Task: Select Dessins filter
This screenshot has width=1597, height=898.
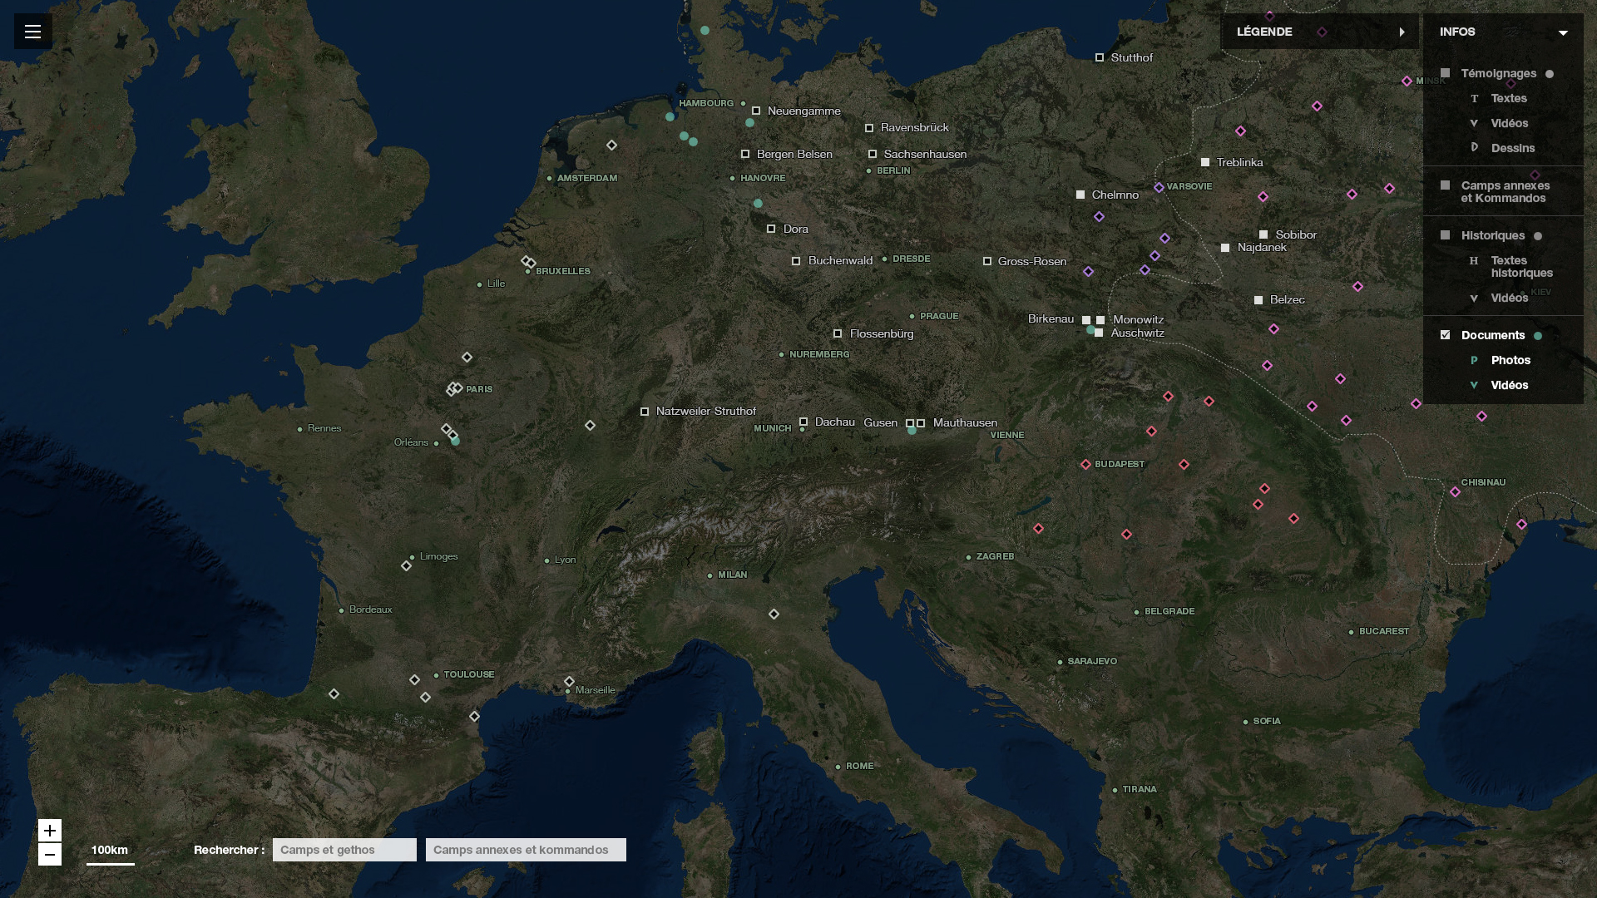Action: coord(1512,148)
